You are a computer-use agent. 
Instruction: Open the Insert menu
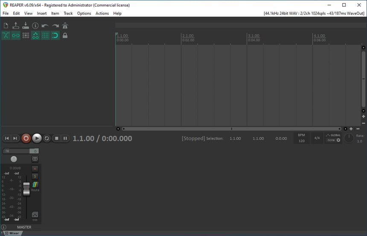click(x=42, y=13)
